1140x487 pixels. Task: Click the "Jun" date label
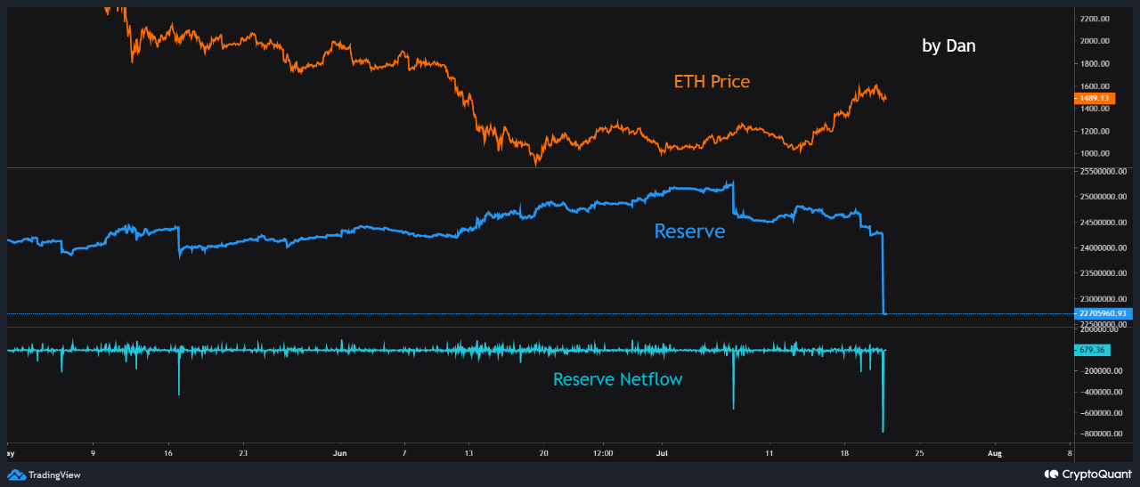click(339, 453)
